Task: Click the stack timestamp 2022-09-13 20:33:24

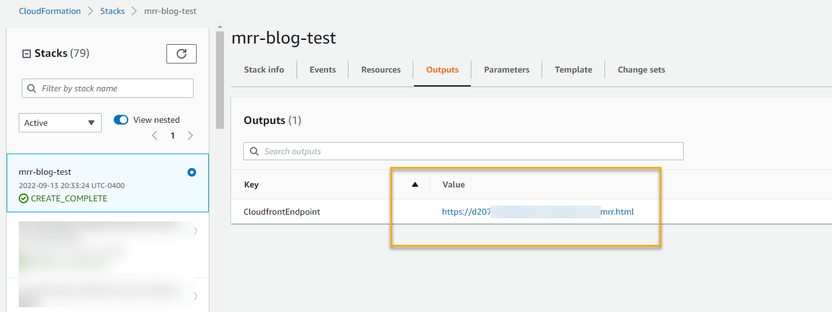Action: (x=72, y=186)
